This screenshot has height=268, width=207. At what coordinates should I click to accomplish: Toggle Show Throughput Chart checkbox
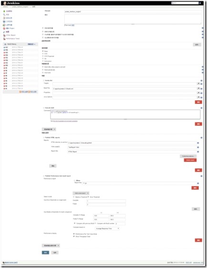pos(74,236)
